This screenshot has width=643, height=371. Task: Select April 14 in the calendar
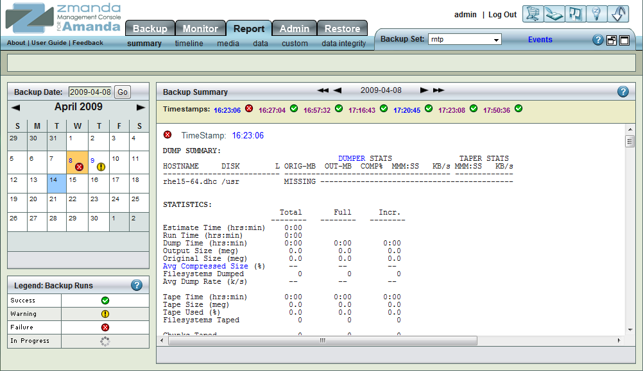pyautogui.click(x=56, y=183)
